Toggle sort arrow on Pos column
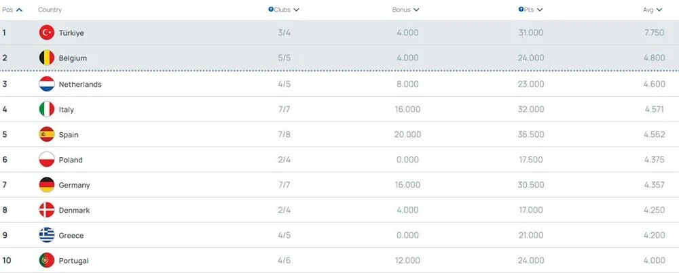This screenshot has width=679, height=273. (19, 9)
